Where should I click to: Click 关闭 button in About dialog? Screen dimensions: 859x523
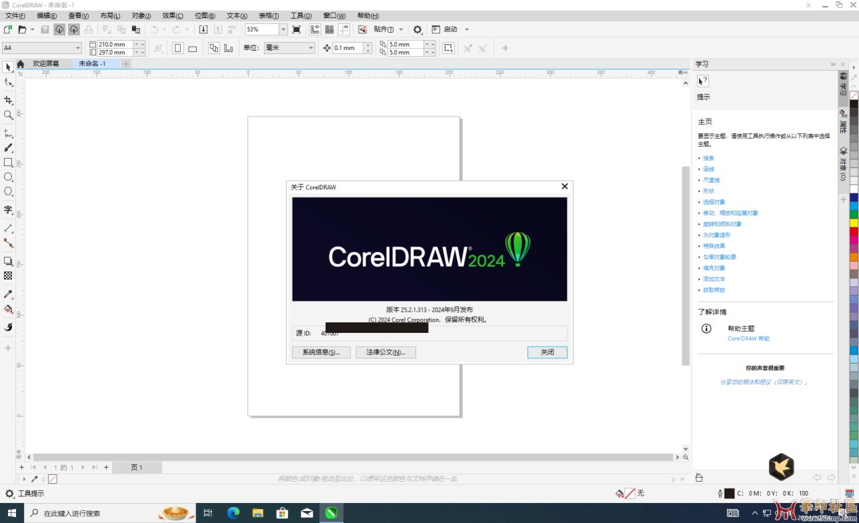(x=547, y=352)
